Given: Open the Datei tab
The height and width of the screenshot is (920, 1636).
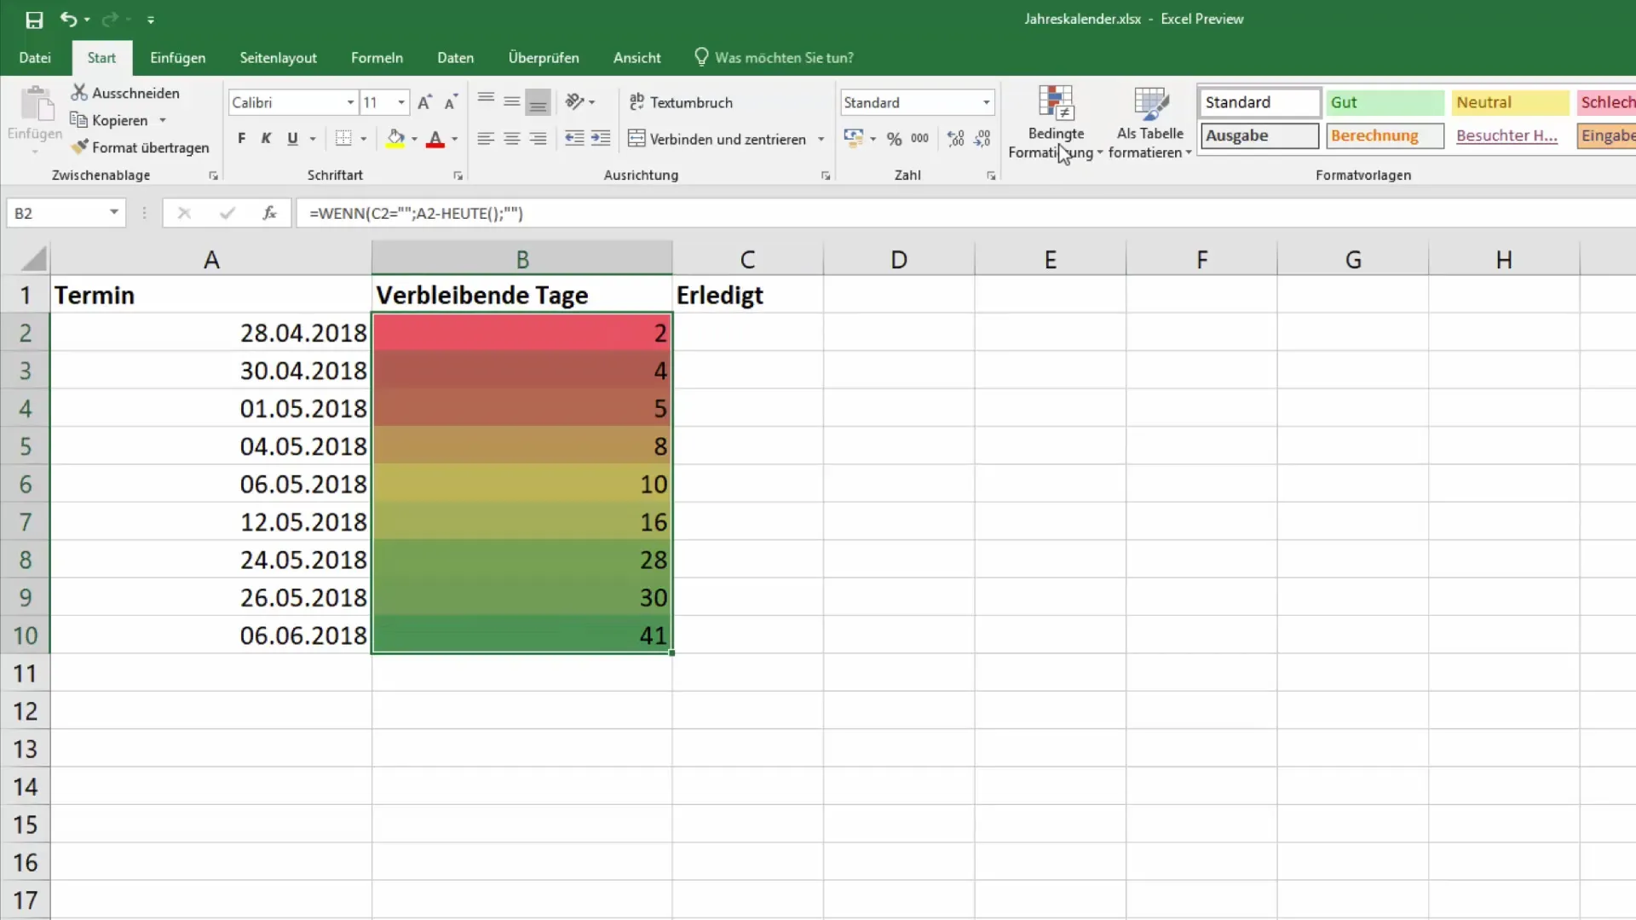Looking at the screenshot, I should point(35,58).
